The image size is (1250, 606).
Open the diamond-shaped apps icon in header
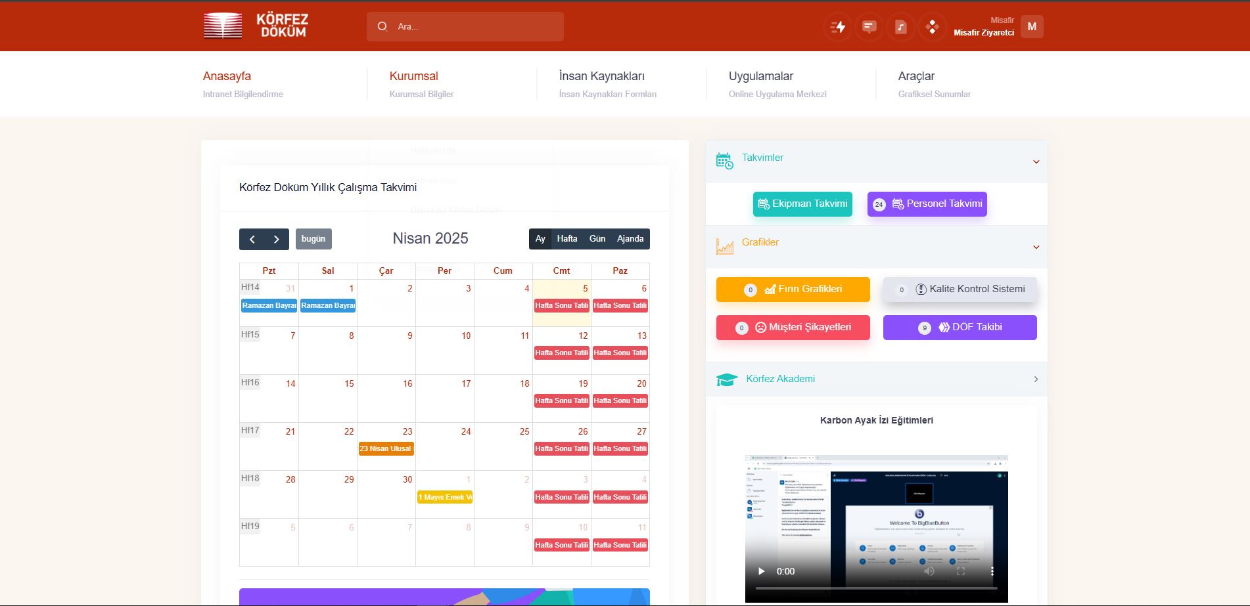[932, 27]
